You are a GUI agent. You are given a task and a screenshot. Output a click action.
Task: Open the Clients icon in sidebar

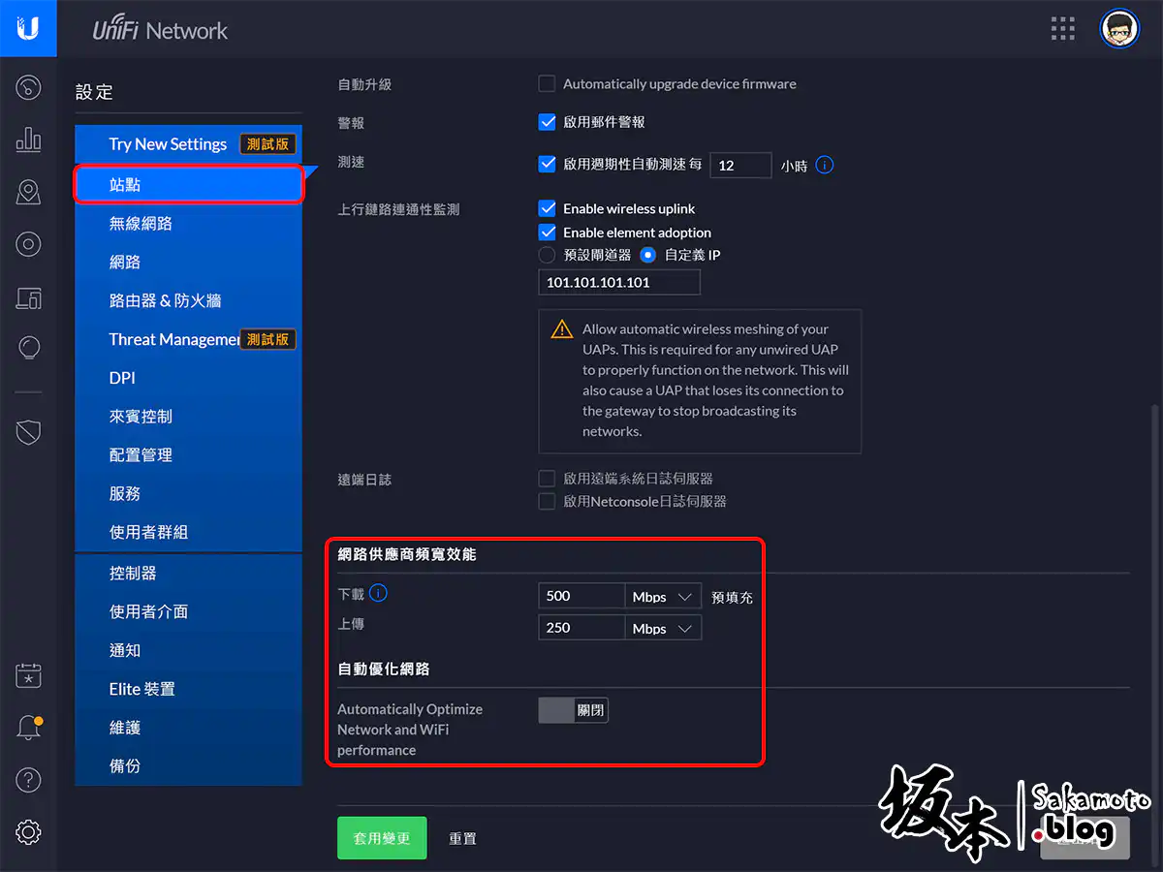pyautogui.click(x=28, y=297)
